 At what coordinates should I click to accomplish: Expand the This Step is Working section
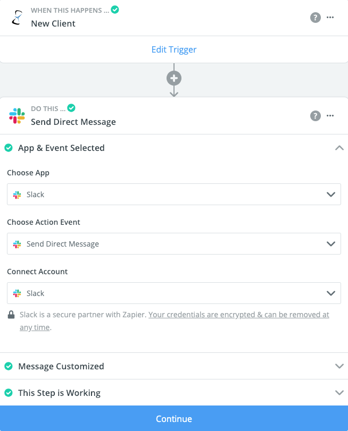point(339,393)
